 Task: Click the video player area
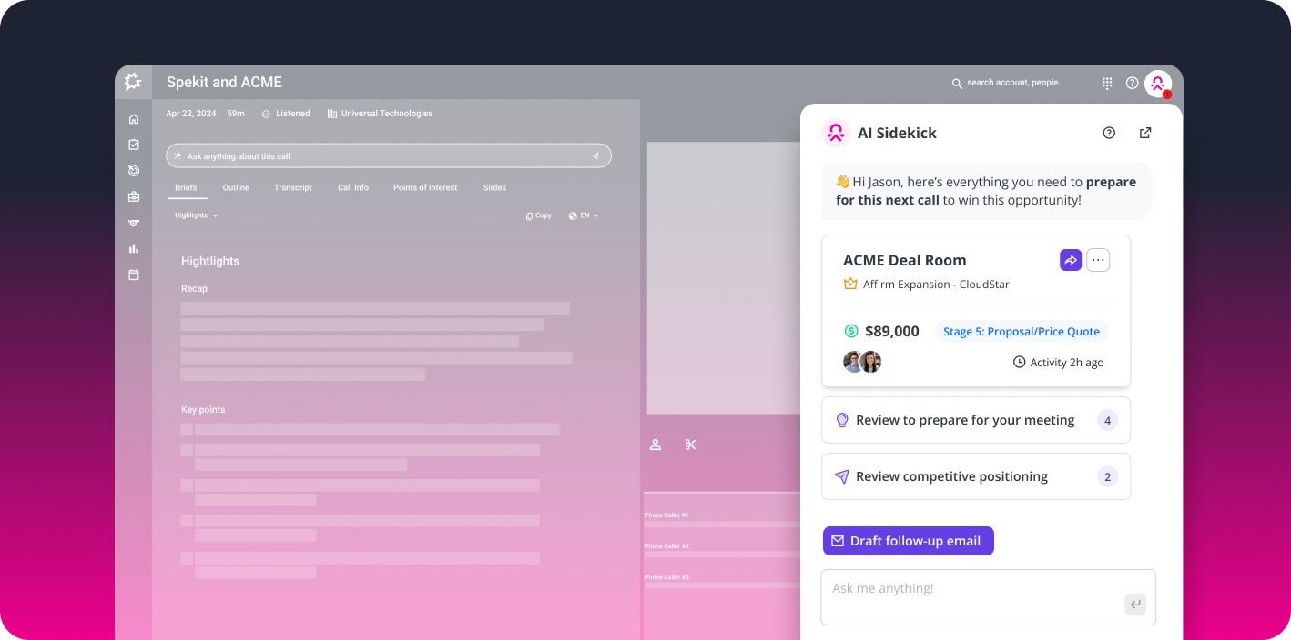(x=724, y=277)
